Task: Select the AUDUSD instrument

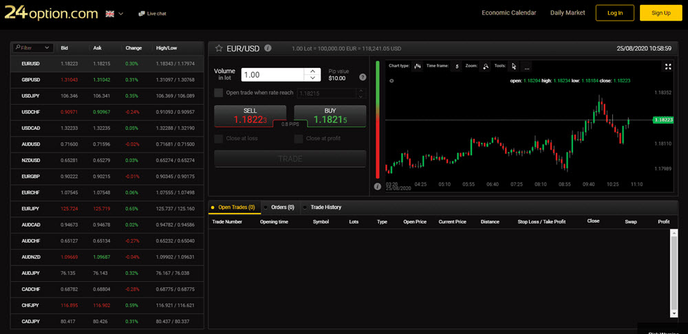Action: coord(107,144)
